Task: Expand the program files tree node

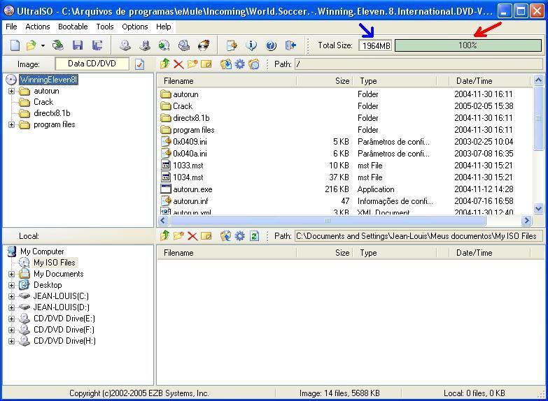Action: (11, 124)
